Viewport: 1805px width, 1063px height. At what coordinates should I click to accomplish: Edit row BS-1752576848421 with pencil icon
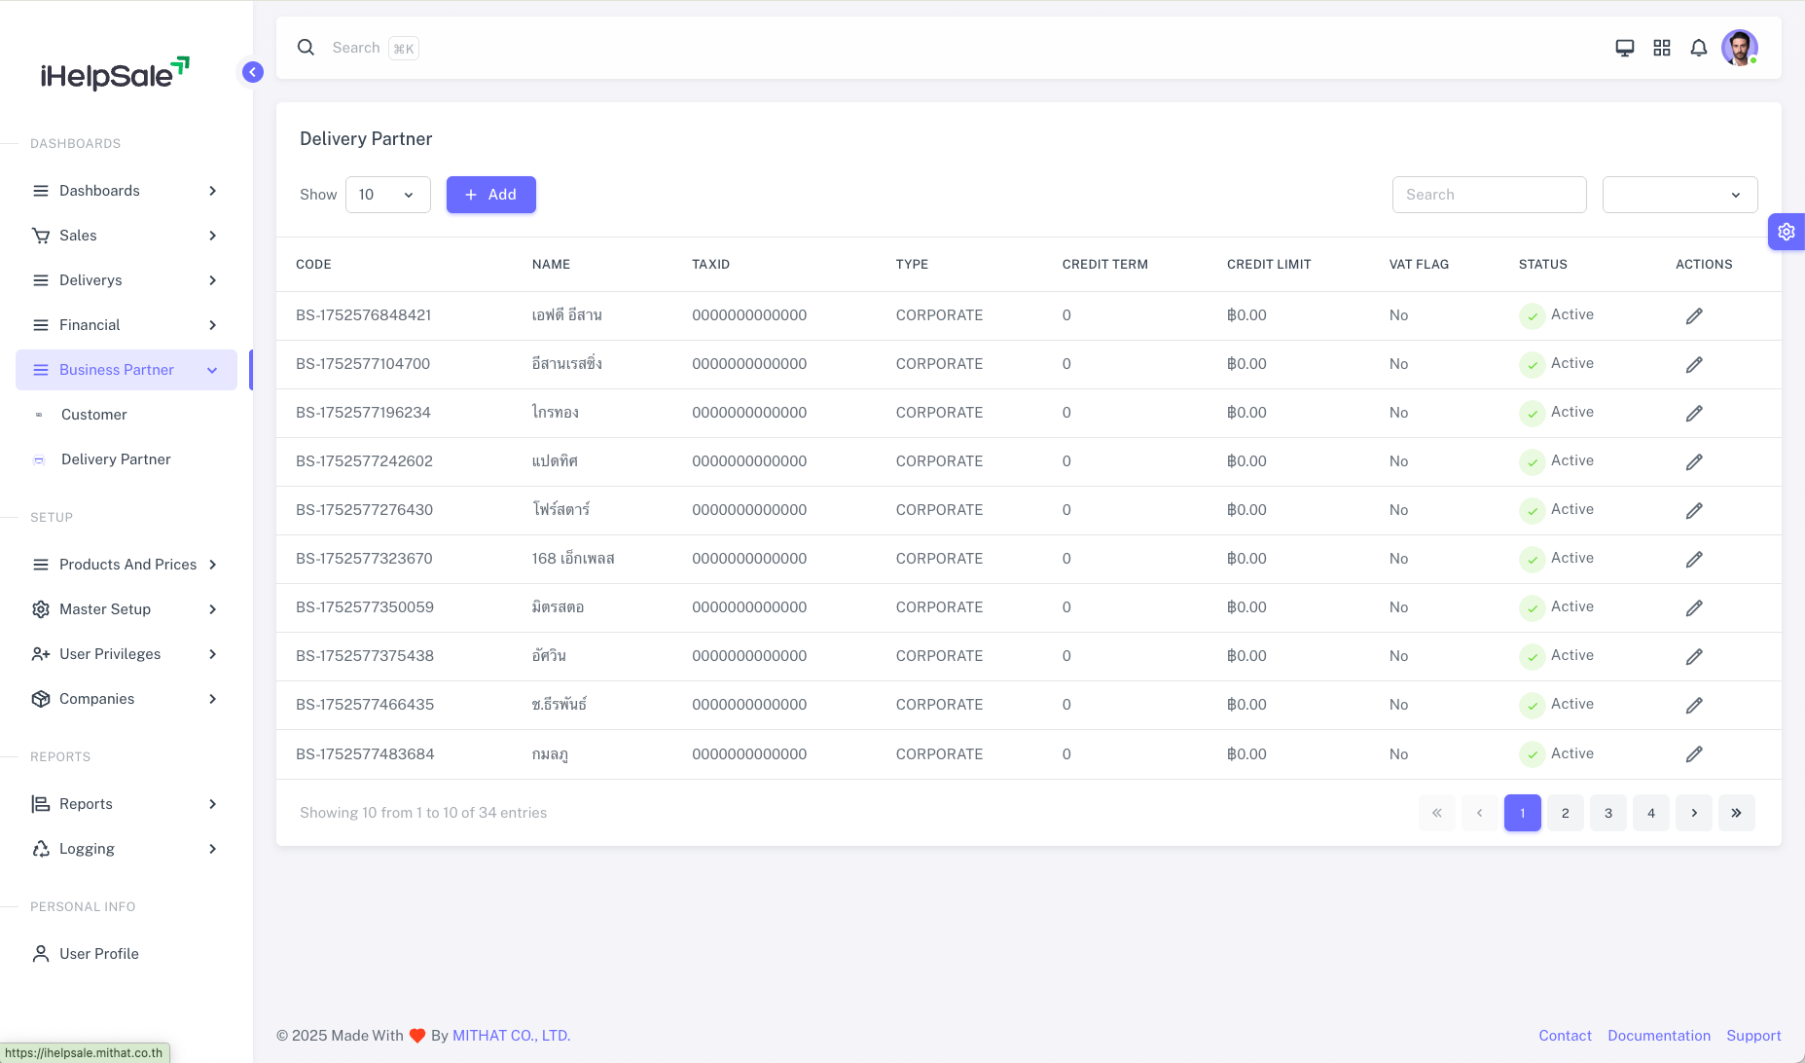(1693, 315)
